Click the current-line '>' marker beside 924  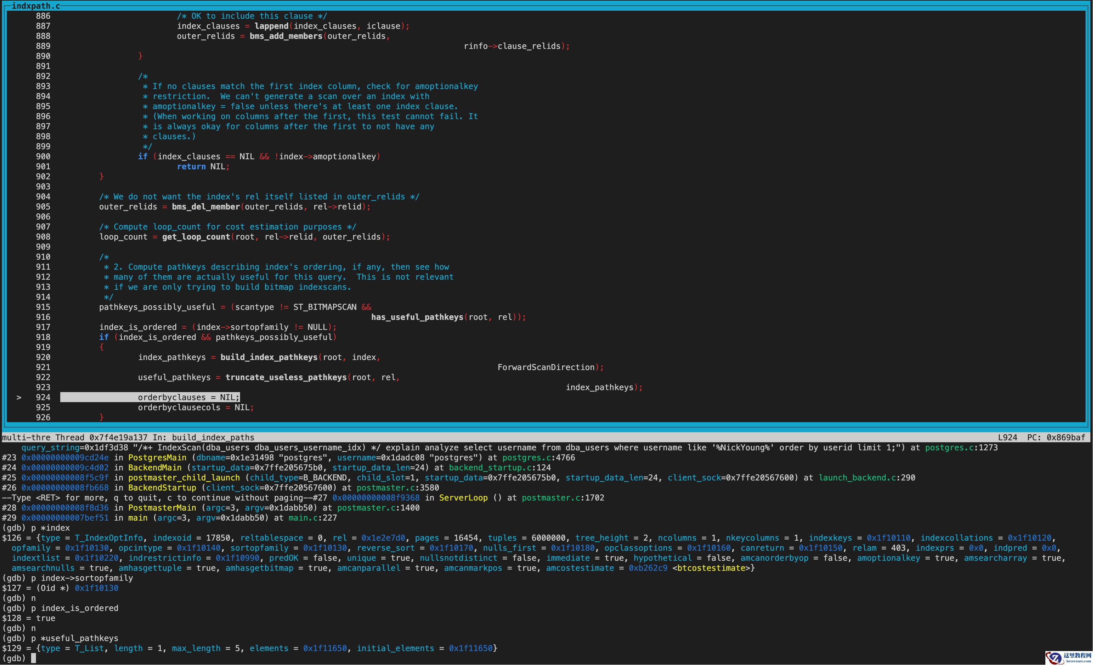click(x=19, y=398)
